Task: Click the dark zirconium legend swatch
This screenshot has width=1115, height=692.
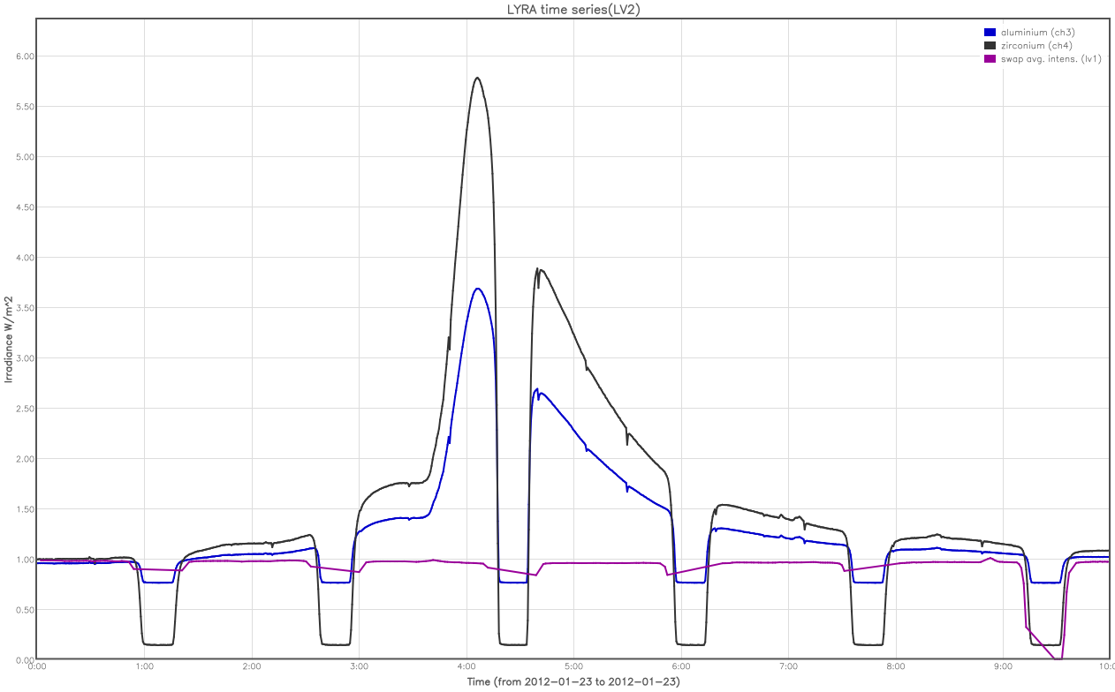Action: [x=990, y=46]
